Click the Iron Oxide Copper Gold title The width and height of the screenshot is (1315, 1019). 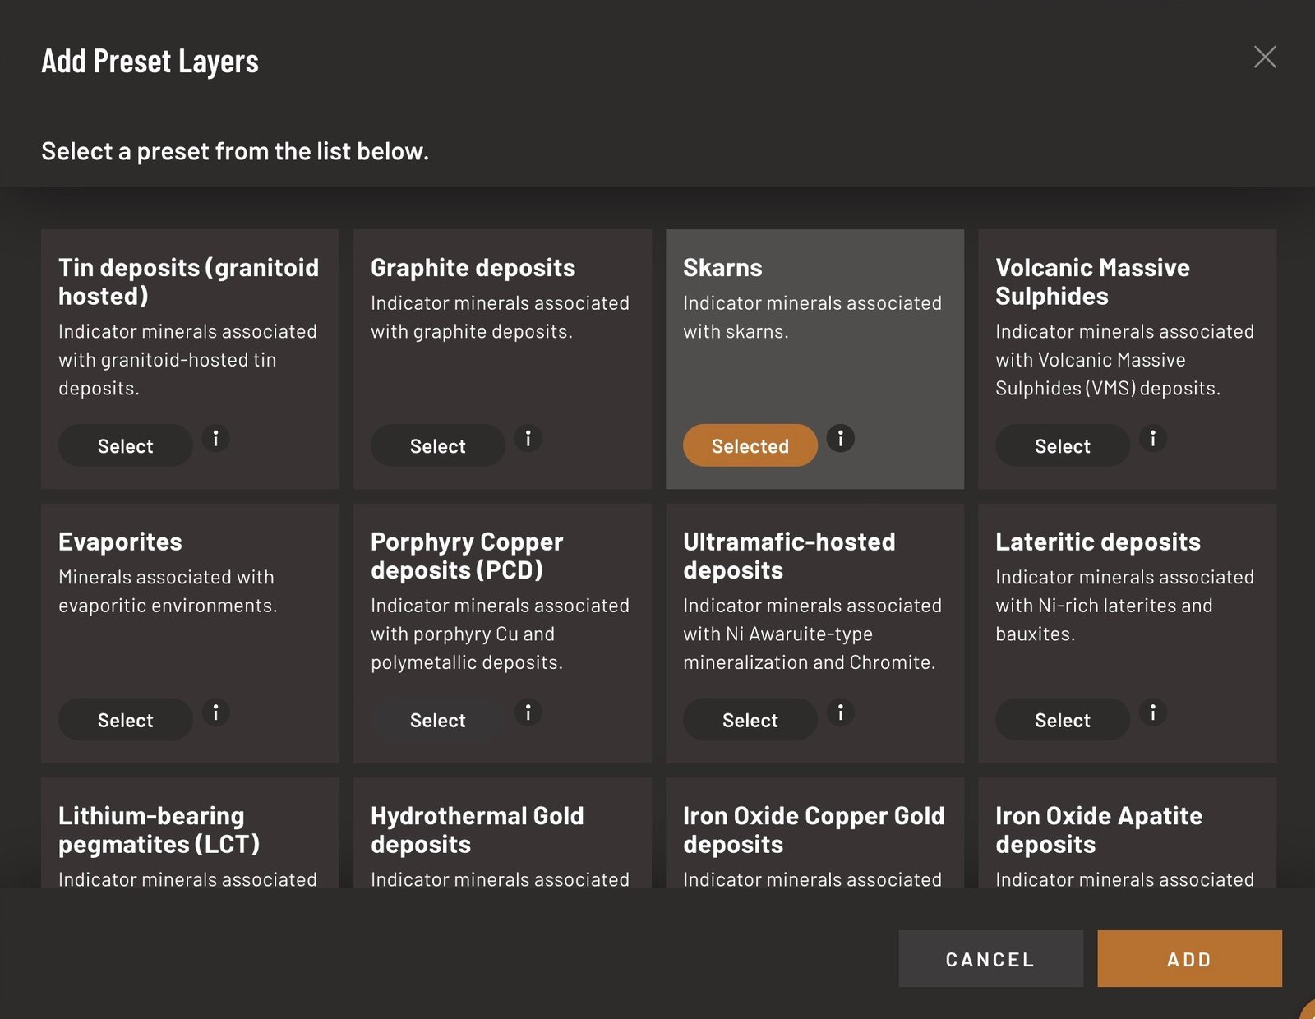pos(814,830)
